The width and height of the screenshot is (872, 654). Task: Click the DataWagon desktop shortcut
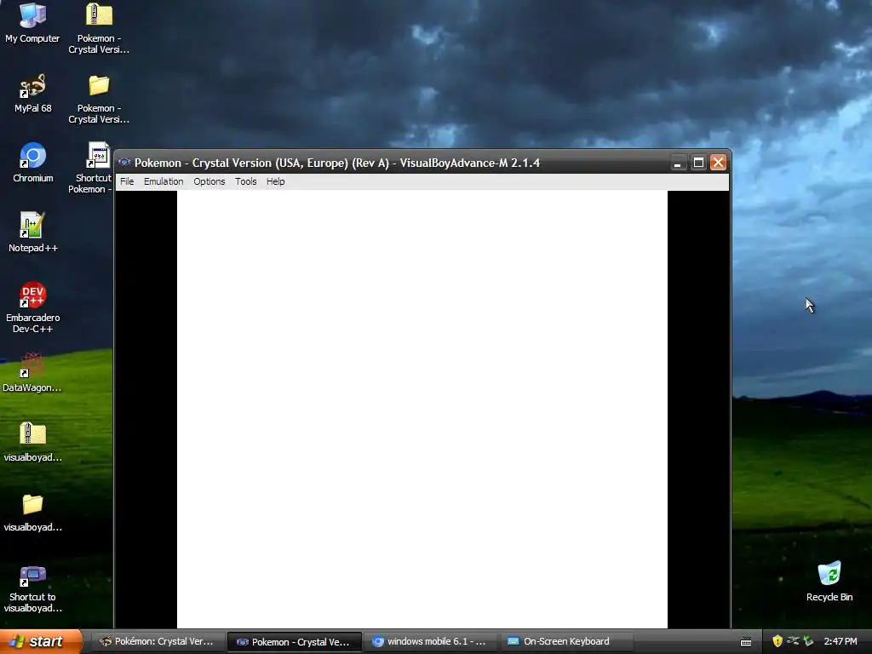click(x=32, y=372)
